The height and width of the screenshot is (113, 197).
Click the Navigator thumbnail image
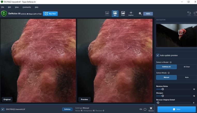pyautogui.click(x=176, y=35)
